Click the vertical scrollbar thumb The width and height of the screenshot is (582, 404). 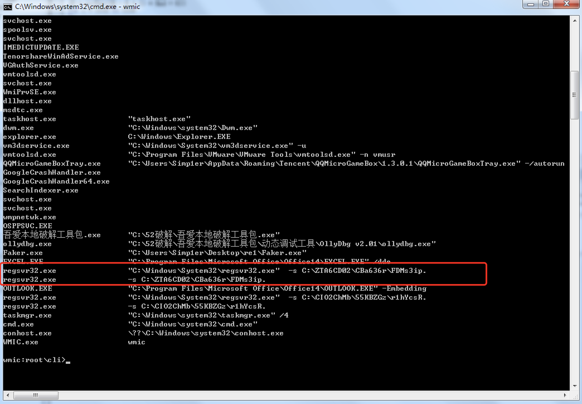tap(574, 95)
